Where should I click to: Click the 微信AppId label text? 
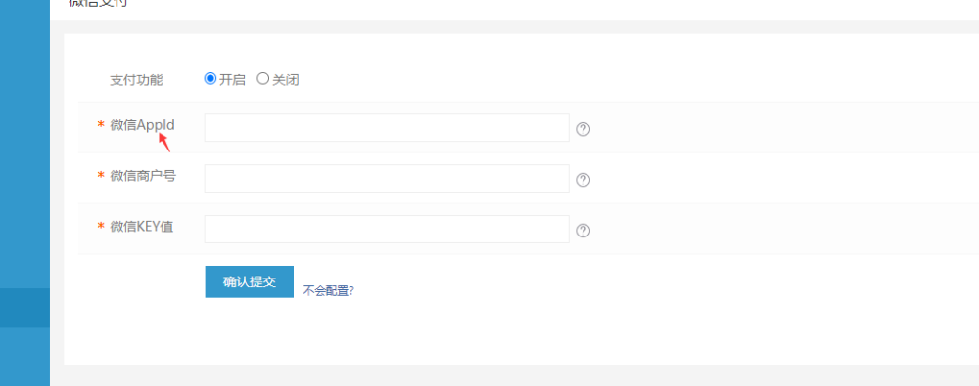coord(142,125)
